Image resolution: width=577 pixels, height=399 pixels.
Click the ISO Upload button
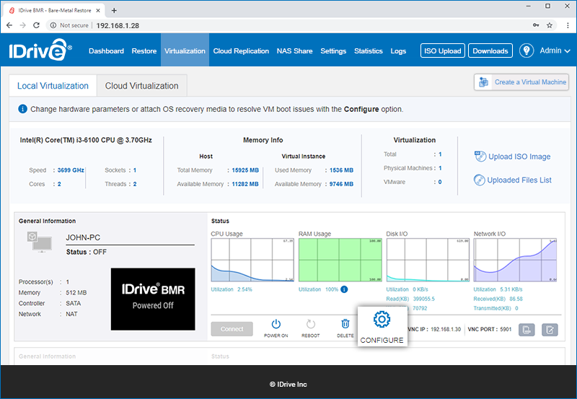[x=442, y=51]
